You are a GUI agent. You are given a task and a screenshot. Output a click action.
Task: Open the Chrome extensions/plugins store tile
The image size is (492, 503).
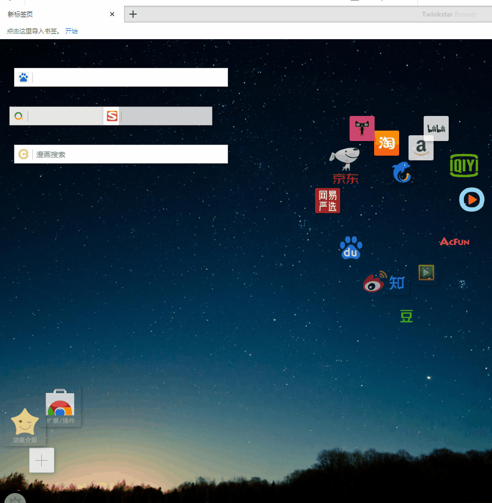point(60,407)
